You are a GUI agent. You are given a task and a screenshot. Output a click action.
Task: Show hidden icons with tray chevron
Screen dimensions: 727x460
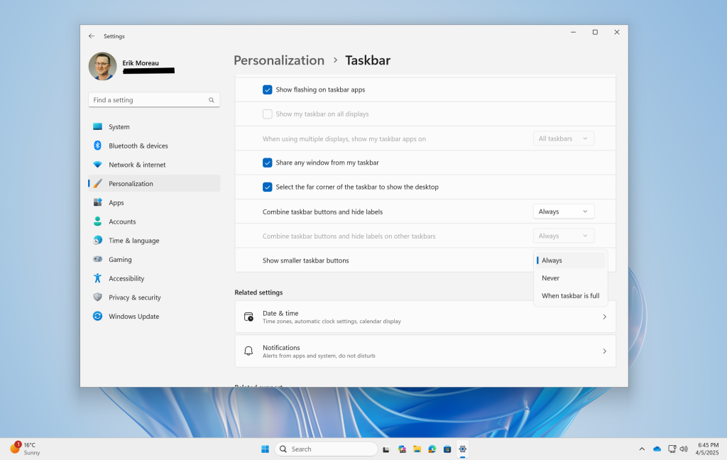point(642,449)
